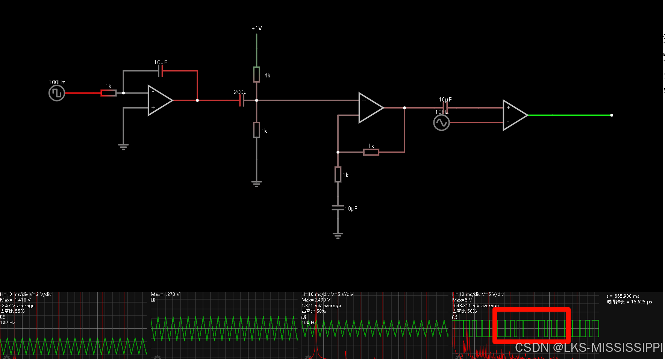The image size is (665, 359).
Task: Click the 10µF capacitor above the bottom ground
Action: 338,208
